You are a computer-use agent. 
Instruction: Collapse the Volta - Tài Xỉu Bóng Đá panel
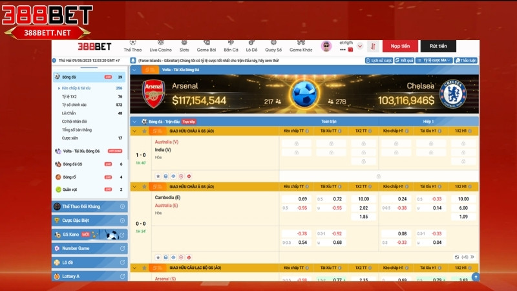click(x=134, y=70)
